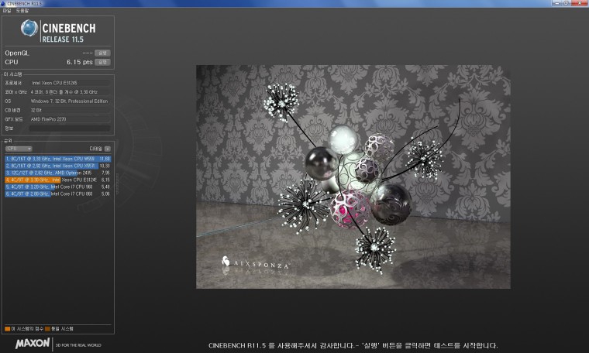Click the GFX board field AMD FirePro 2270
589x353 pixels.
(x=70, y=119)
